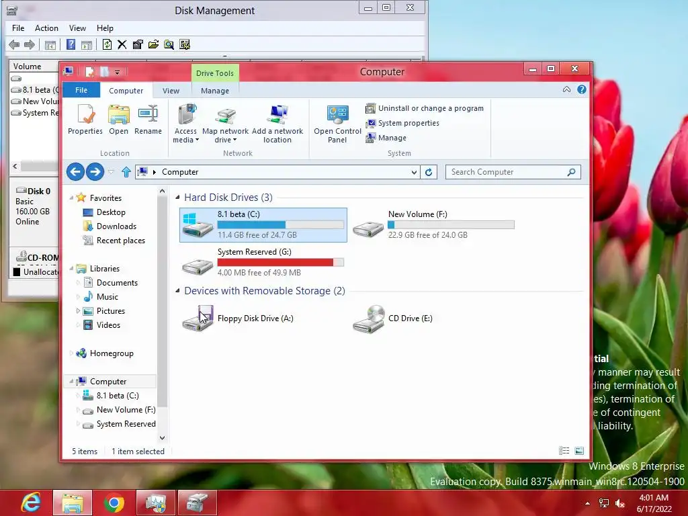This screenshot has width=688, height=516.
Task: Switch to the Manage ribbon tab
Action: pyautogui.click(x=215, y=91)
